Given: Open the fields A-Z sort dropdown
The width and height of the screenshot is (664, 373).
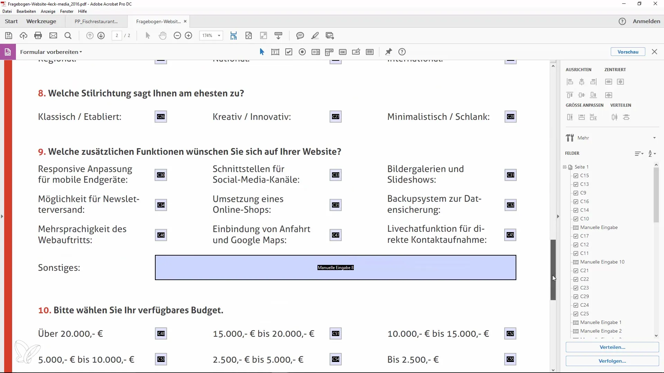Looking at the screenshot, I should [652, 153].
